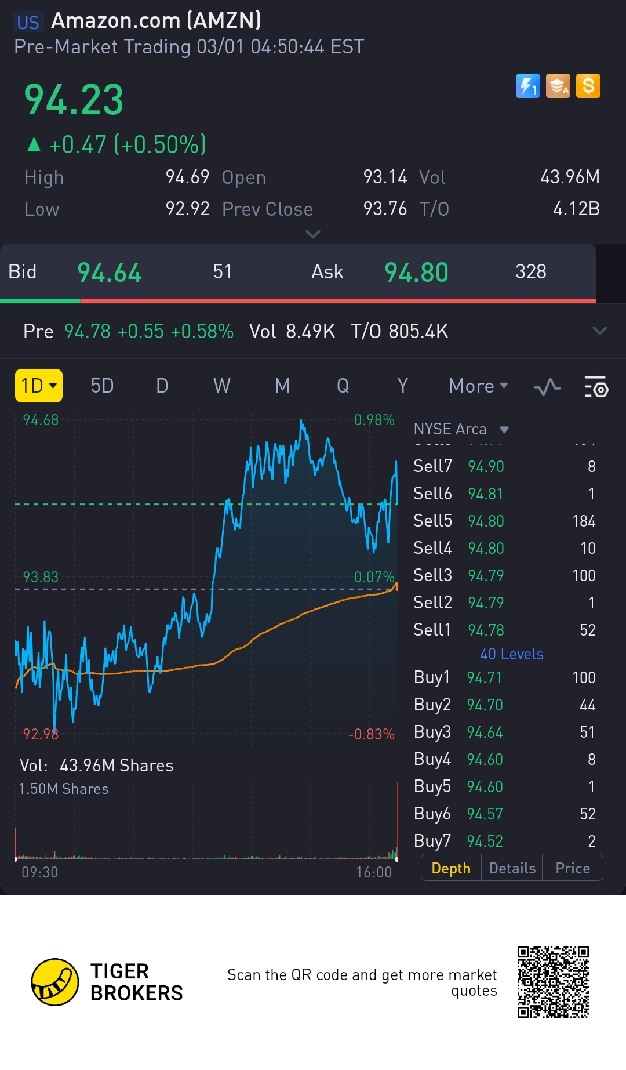The width and height of the screenshot is (626, 1070).
Task: Expand the Pre-market info row chevron
Action: point(600,331)
